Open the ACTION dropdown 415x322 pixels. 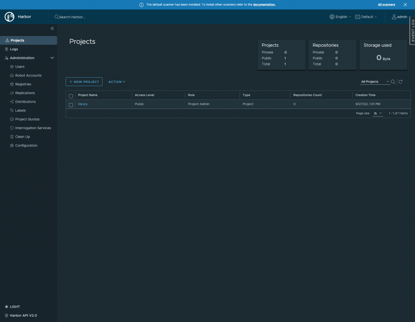tap(117, 82)
